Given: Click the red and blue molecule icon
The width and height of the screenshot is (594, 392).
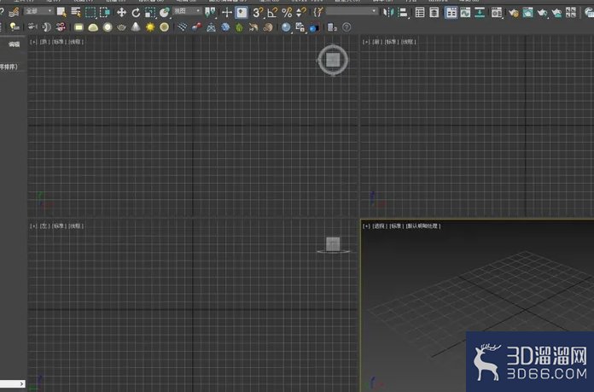Looking at the screenshot, I should (x=196, y=27).
